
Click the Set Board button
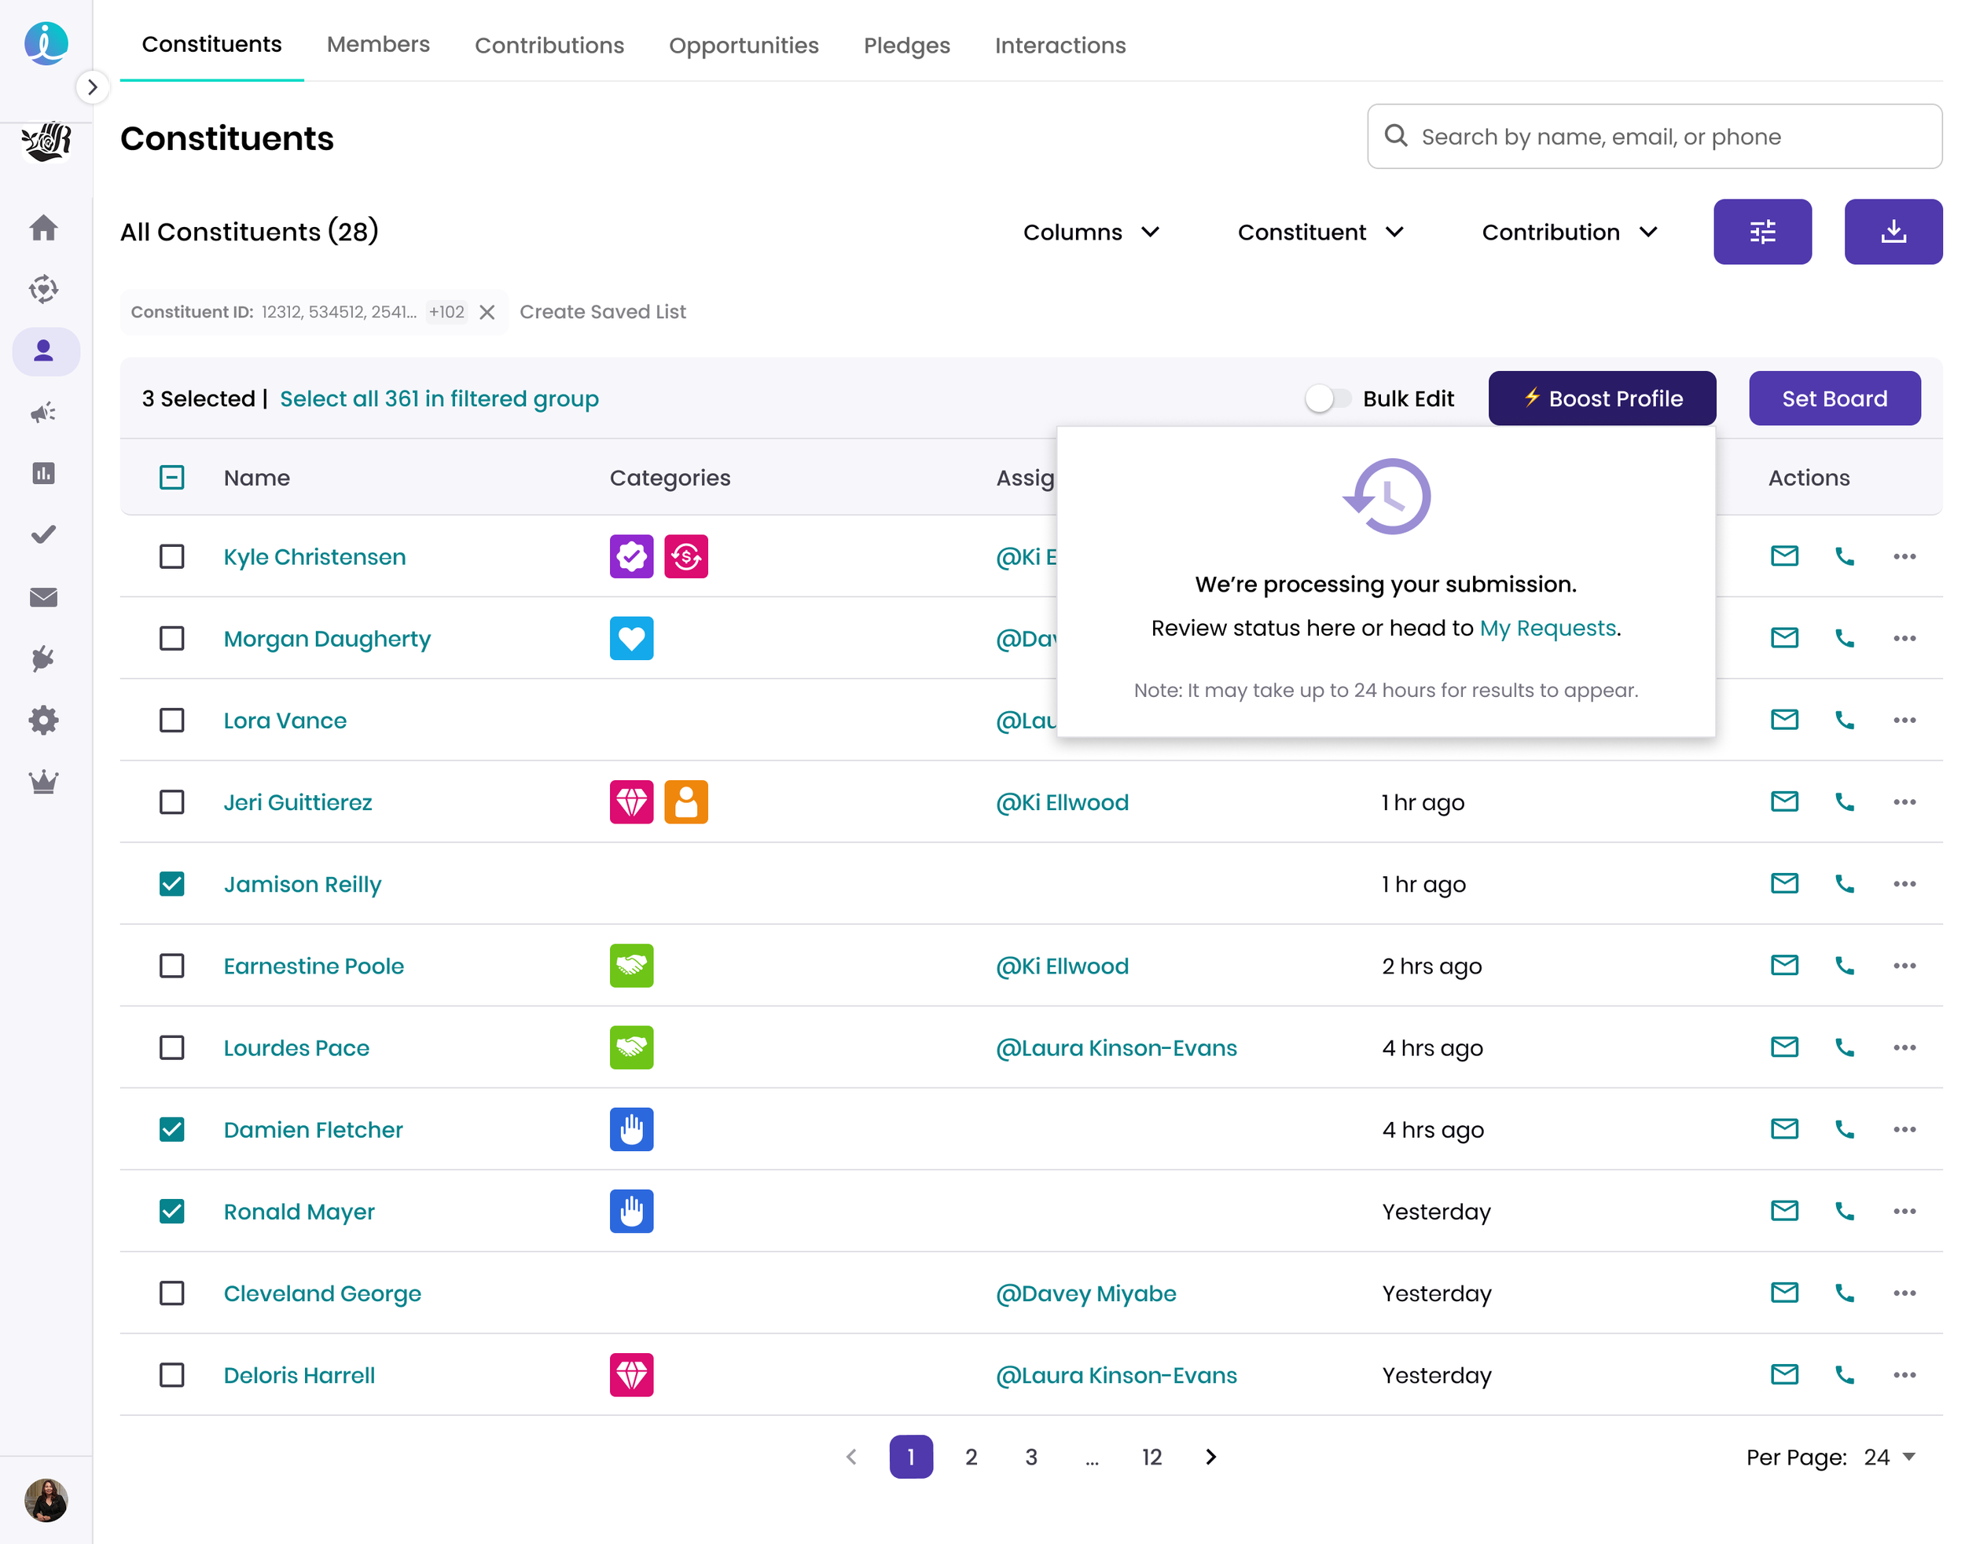pyautogui.click(x=1833, y=398)
